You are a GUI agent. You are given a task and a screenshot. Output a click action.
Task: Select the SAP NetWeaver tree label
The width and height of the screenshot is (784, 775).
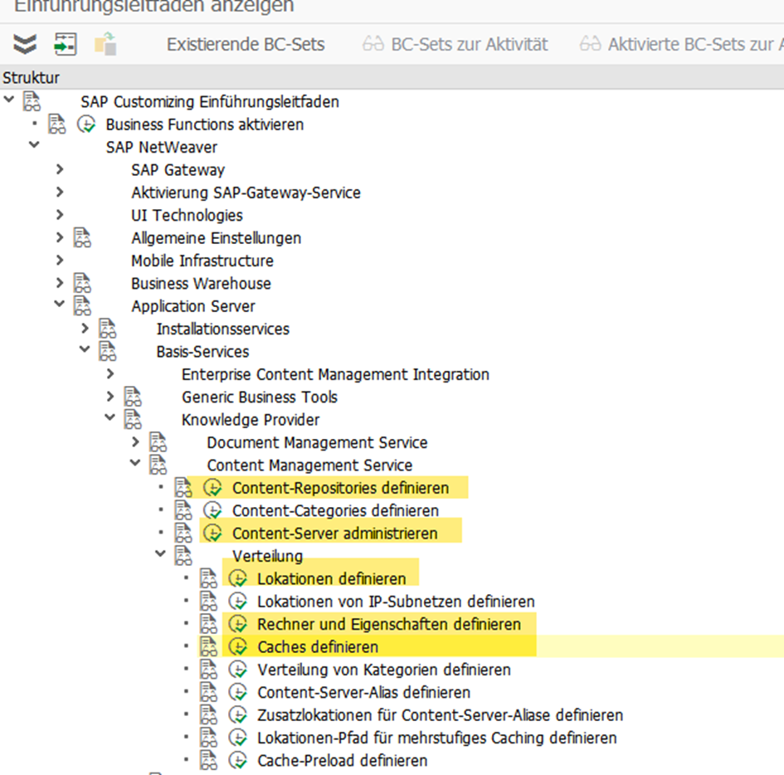162,147
